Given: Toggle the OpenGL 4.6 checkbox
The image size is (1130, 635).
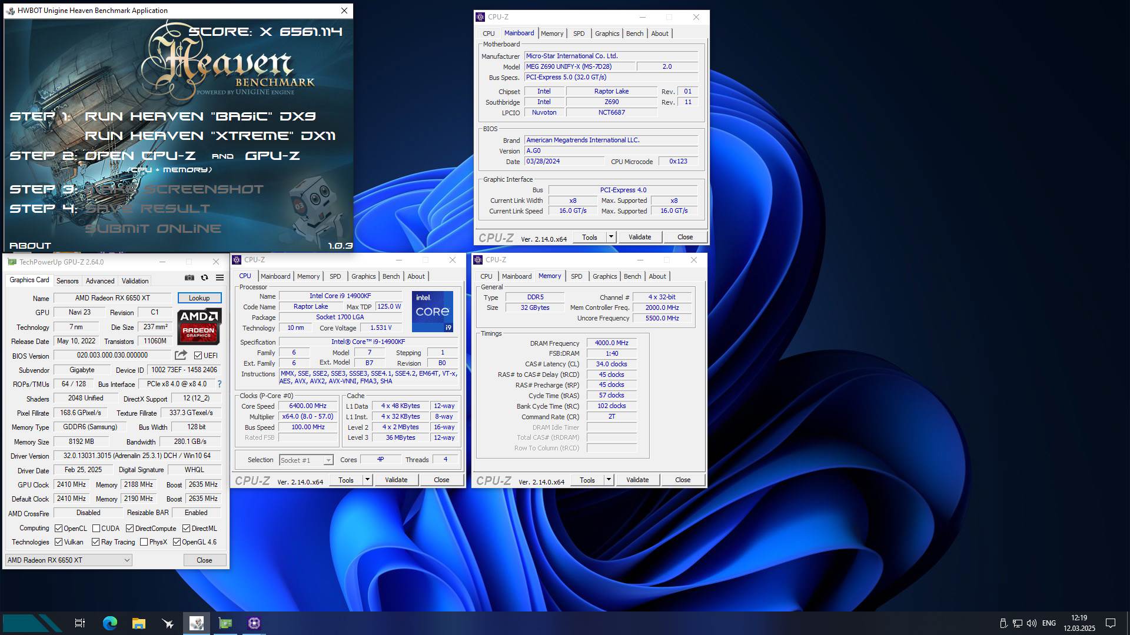Looking at the screenshot, I should 177,542.
